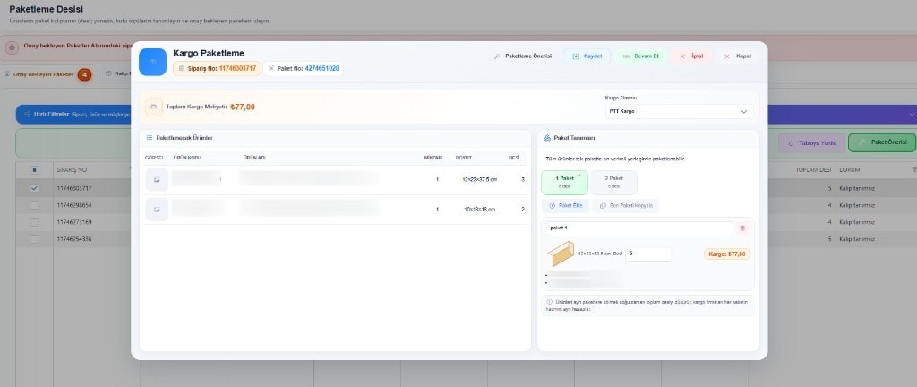
Task: Click the ÜRÜN KODU column header
Action: click(x=187, y=158)
